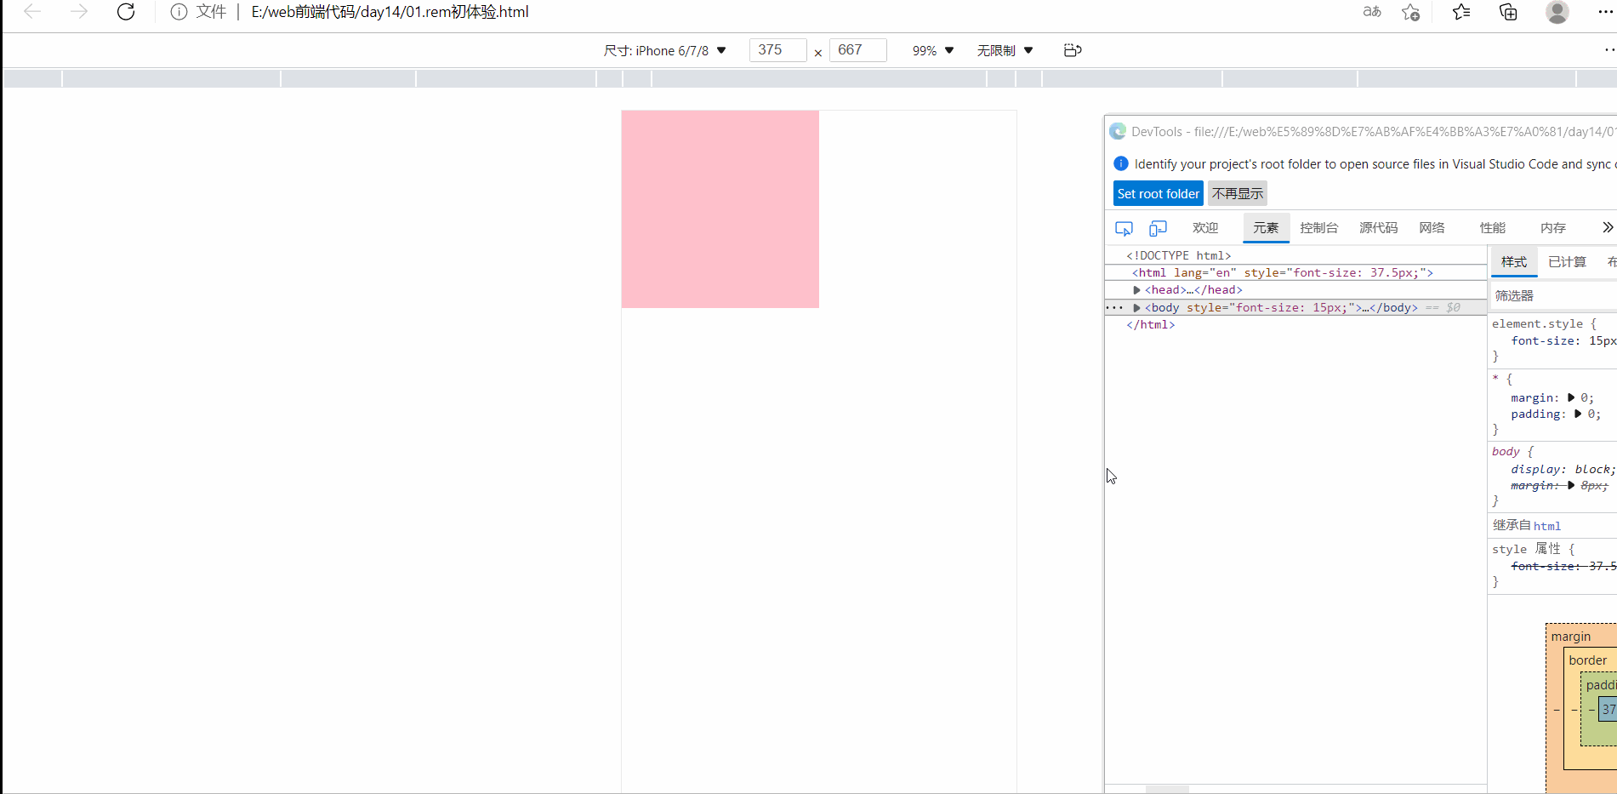Click the profile avatar icon
Viewport: 1617px width, 794px height.
pos(1557,12)
